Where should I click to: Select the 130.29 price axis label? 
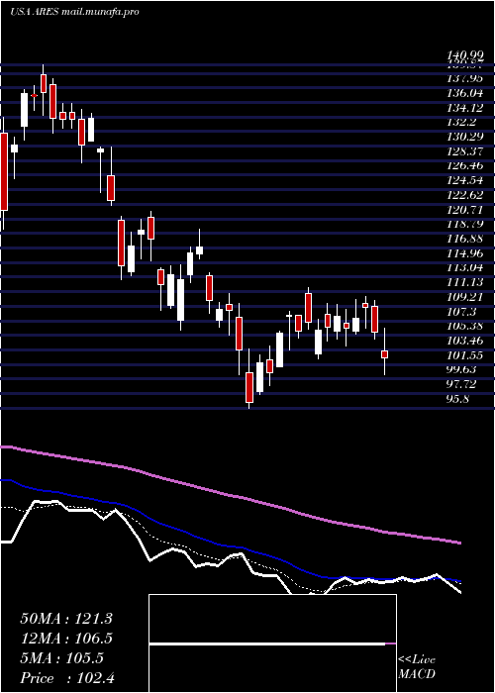click(x=465, y=137)
